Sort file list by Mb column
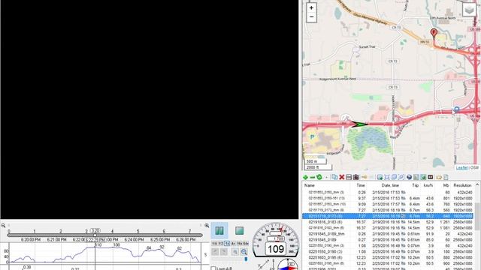Screen dimensions: 481x270 pyautogui.click(x=446, y=185)
